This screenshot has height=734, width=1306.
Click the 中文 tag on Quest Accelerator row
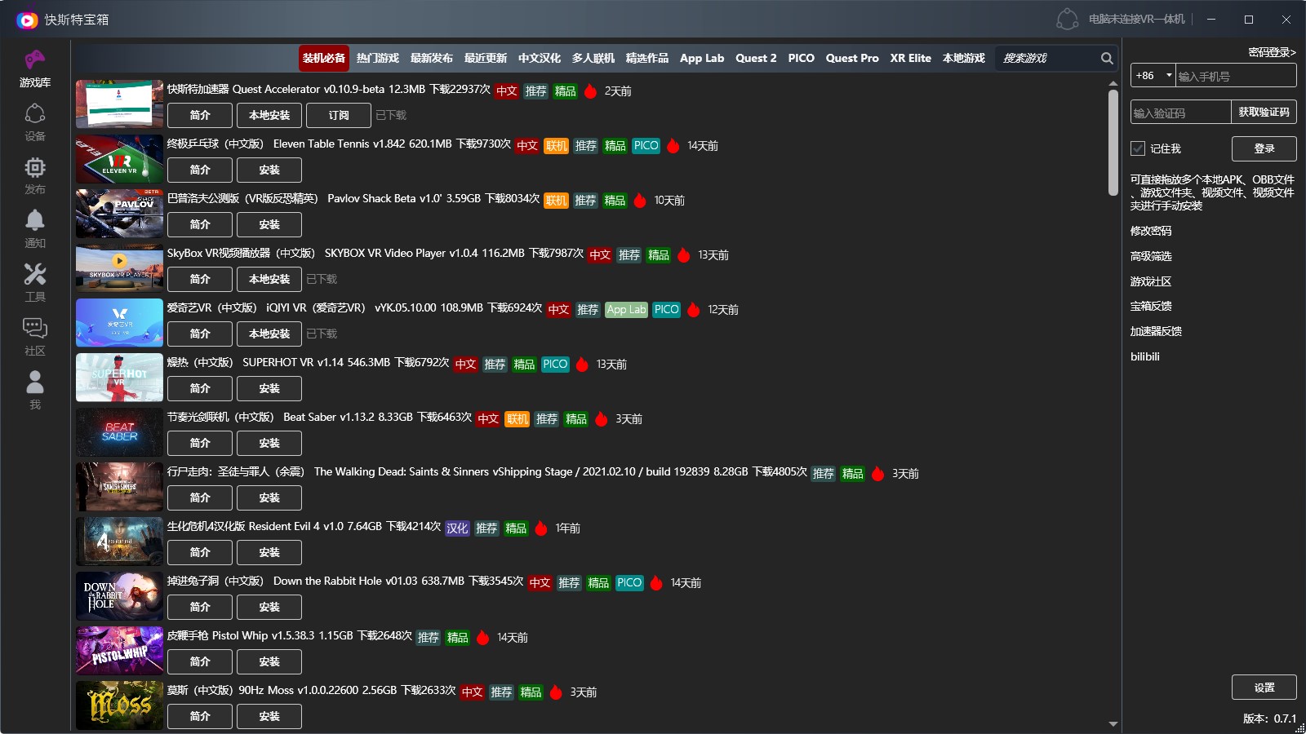[507, 91]
